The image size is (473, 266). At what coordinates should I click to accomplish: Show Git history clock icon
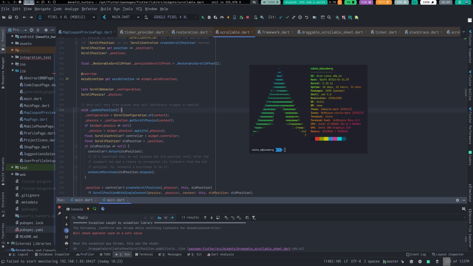(x=300, y=17)
